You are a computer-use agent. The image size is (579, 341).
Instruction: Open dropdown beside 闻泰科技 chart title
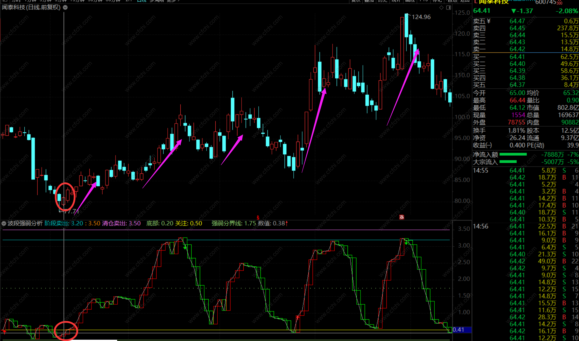pyautogui.click(x=65, y=7)
